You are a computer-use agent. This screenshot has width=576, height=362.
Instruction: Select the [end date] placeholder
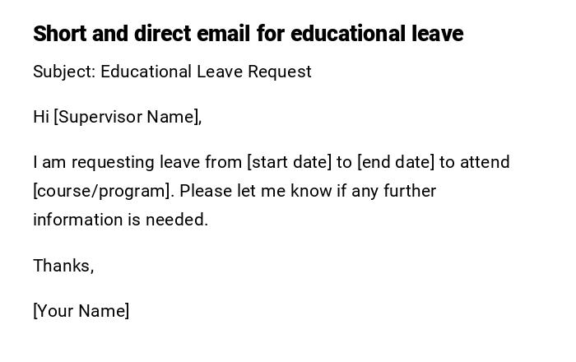click(x=396, y=162)
